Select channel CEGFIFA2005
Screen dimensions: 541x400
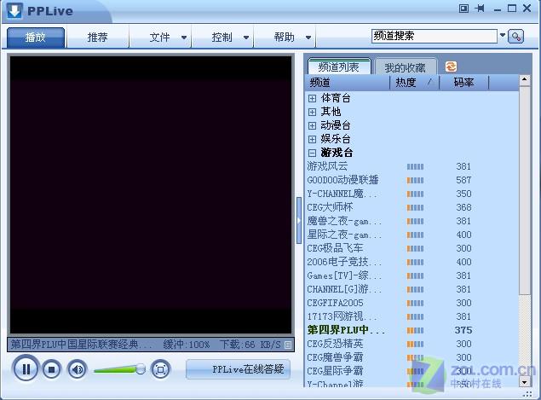[x=335, y=303]
